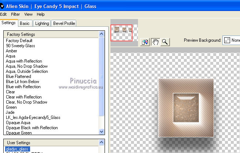Choose the LK_les Agda-Eyecandy5_Glass preset
This screenshot has height=153, width=240.
click(x=33, y=117)
